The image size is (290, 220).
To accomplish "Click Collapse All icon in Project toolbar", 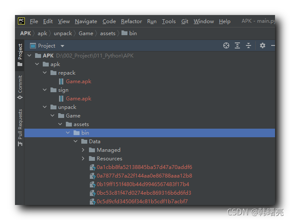I will pos(249,45).
